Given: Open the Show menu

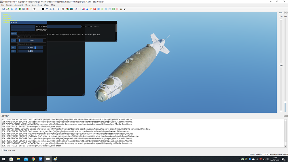Looking at the screenshot, I should (28, 5).
